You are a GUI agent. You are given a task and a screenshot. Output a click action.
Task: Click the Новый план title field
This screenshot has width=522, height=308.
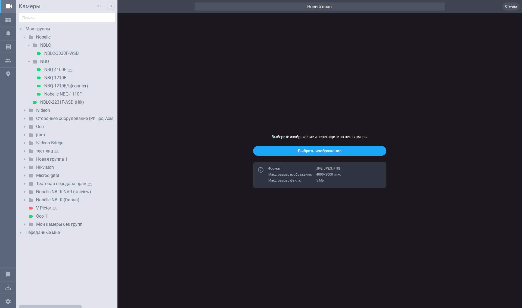click(319, 7)
